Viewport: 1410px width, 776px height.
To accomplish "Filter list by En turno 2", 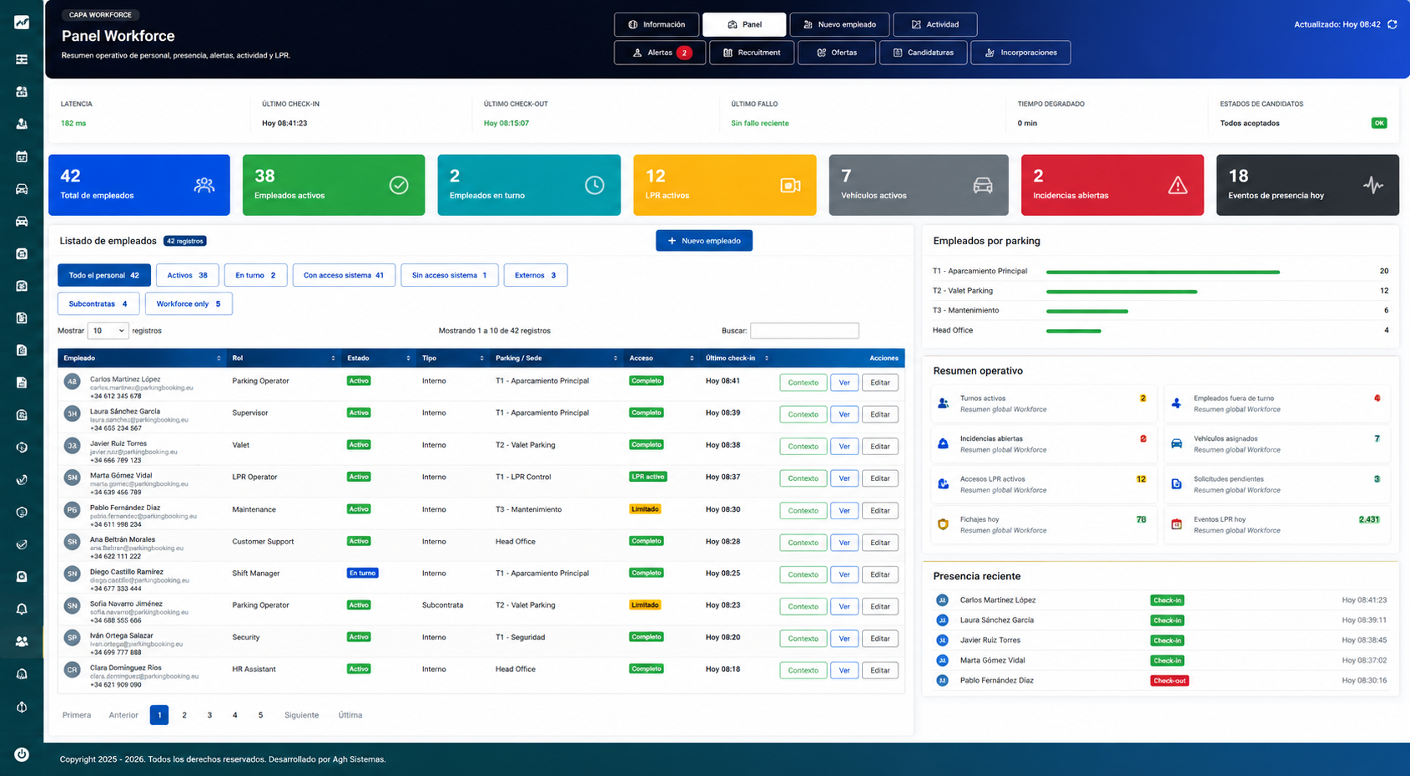I will [255, 275].
